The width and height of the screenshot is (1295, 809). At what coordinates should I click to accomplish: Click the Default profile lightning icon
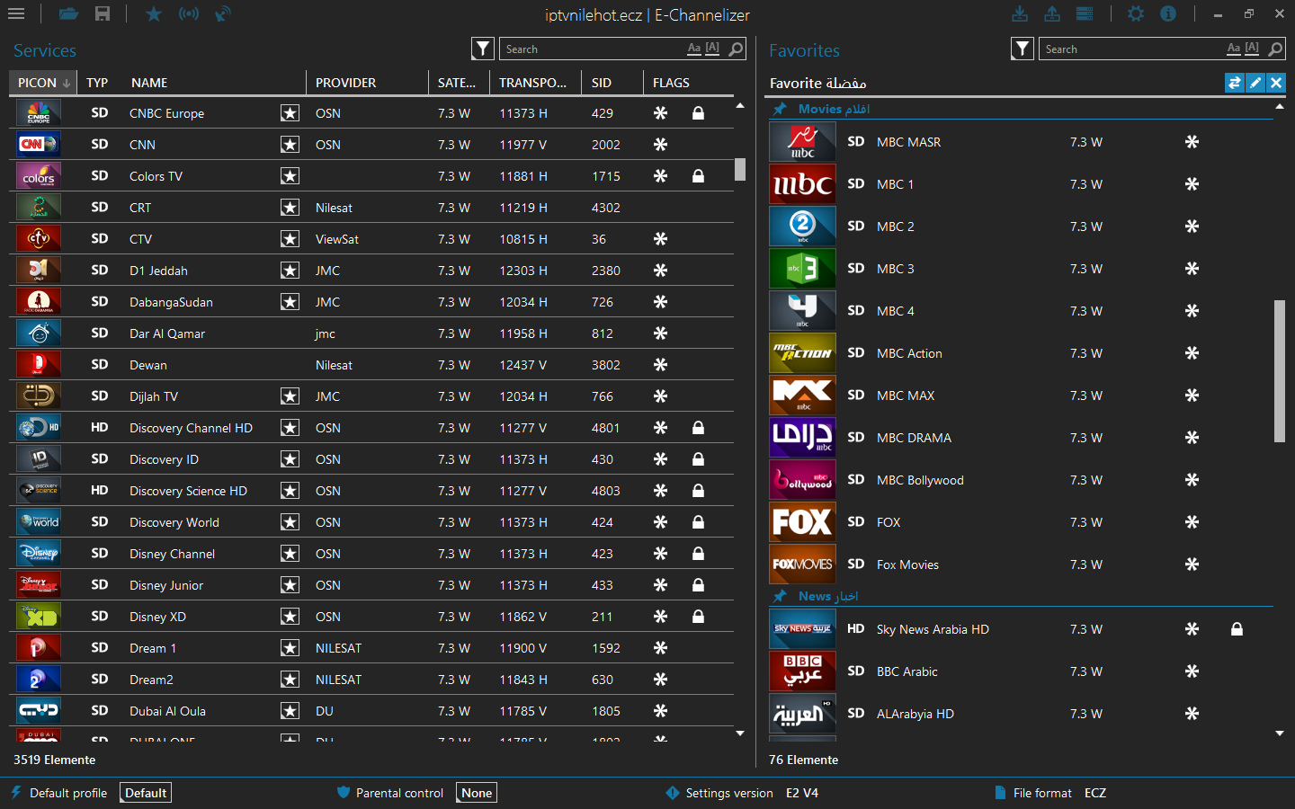click(15, 793)
